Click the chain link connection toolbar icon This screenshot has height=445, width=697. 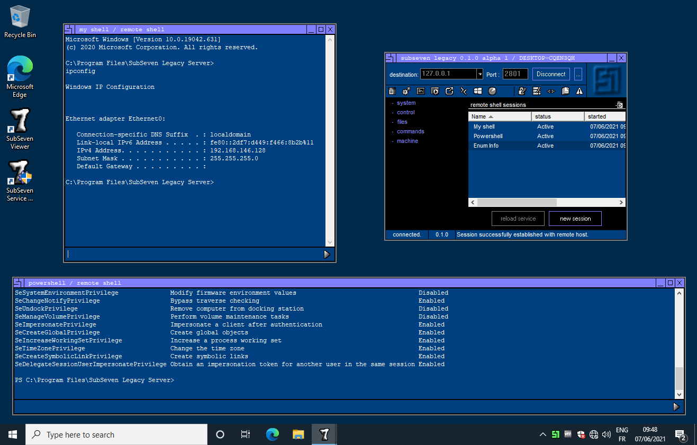pos(551,91)
